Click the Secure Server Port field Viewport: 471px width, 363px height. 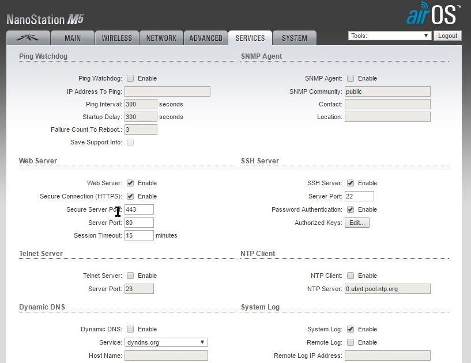coord(139,209)
